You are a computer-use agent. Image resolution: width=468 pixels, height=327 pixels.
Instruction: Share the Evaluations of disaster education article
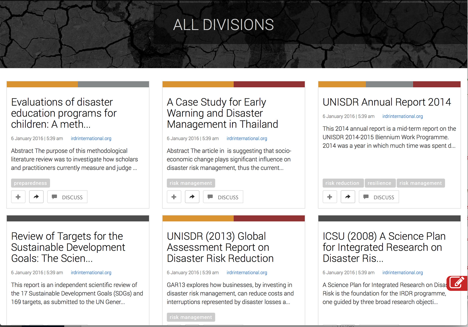(36, 197)
